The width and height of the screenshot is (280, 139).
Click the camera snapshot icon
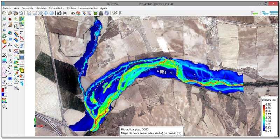tap(59, 13)
